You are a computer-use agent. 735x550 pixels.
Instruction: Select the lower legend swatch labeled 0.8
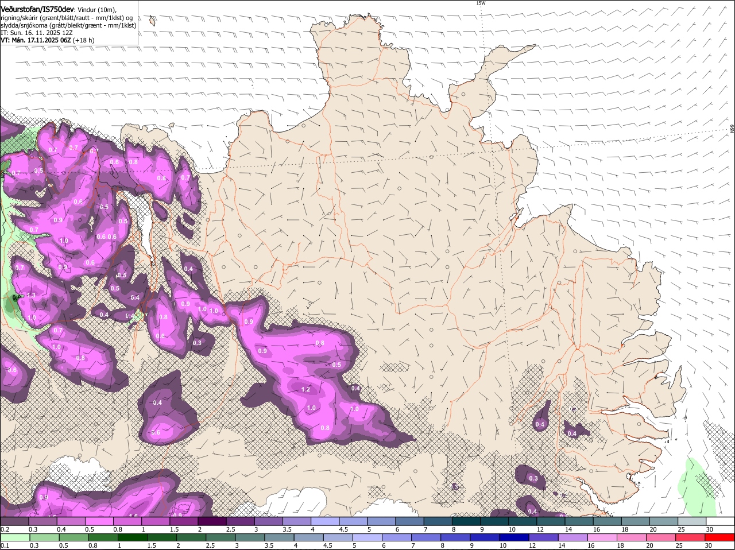[x=103, y=538]
